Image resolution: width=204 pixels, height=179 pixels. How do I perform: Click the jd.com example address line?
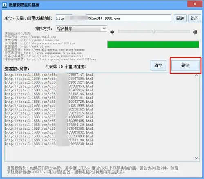(x=27, y=46)
